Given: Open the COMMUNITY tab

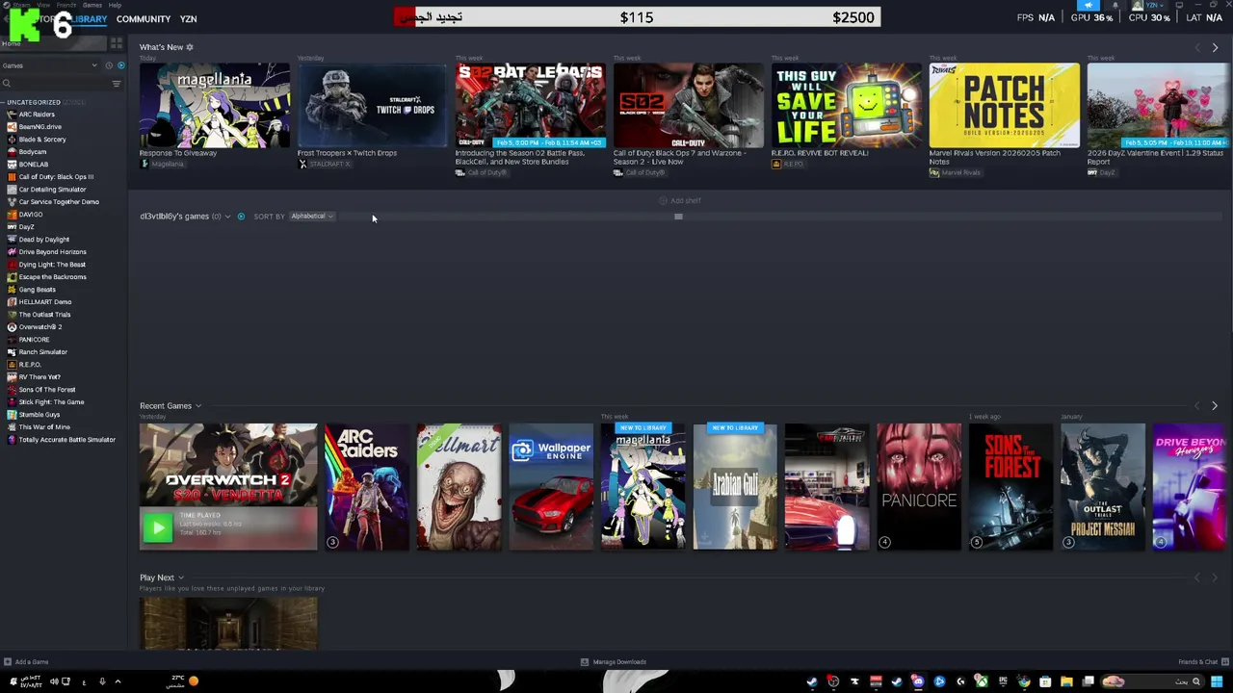Looking at the screenshot, I should 144,19.
